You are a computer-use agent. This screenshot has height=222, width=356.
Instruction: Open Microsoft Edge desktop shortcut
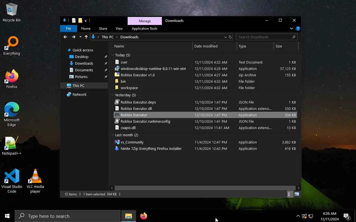pos(12,114)
